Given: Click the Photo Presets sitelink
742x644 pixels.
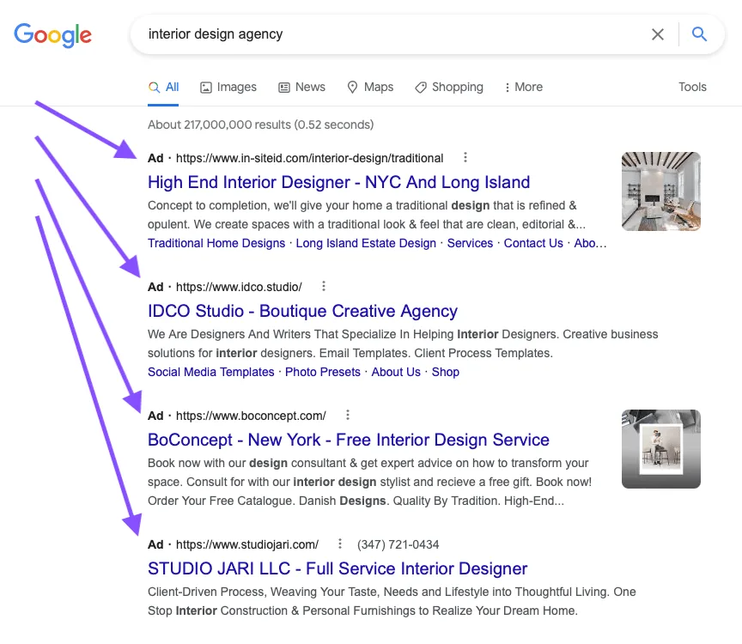Looking at the screenshot, I should 323,372.
